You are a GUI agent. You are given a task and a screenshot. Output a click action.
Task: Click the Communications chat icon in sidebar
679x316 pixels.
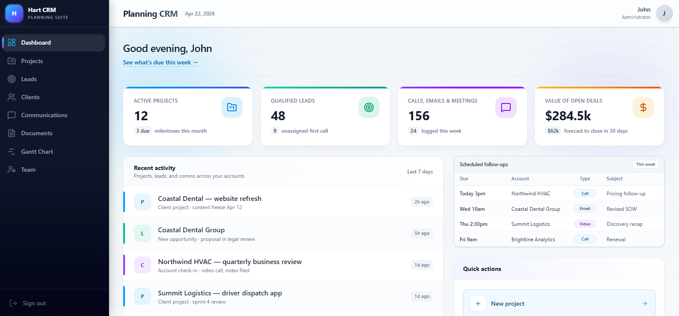pos(12,115)
